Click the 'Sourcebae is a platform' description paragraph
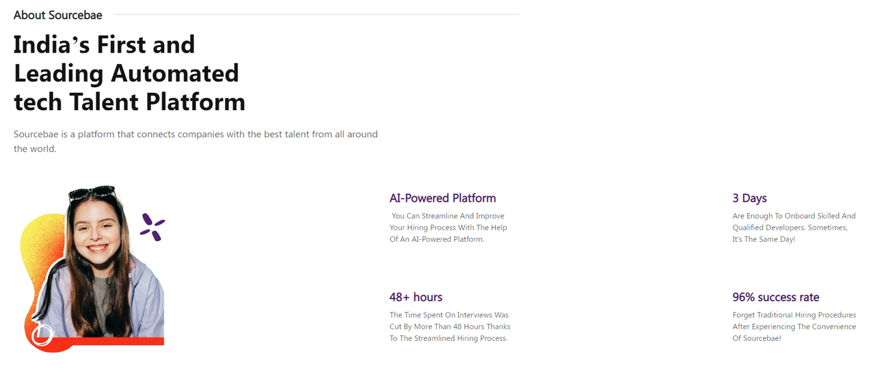Image resolution: width=875 pixels, height=384 pixels. tap(196, 141)
